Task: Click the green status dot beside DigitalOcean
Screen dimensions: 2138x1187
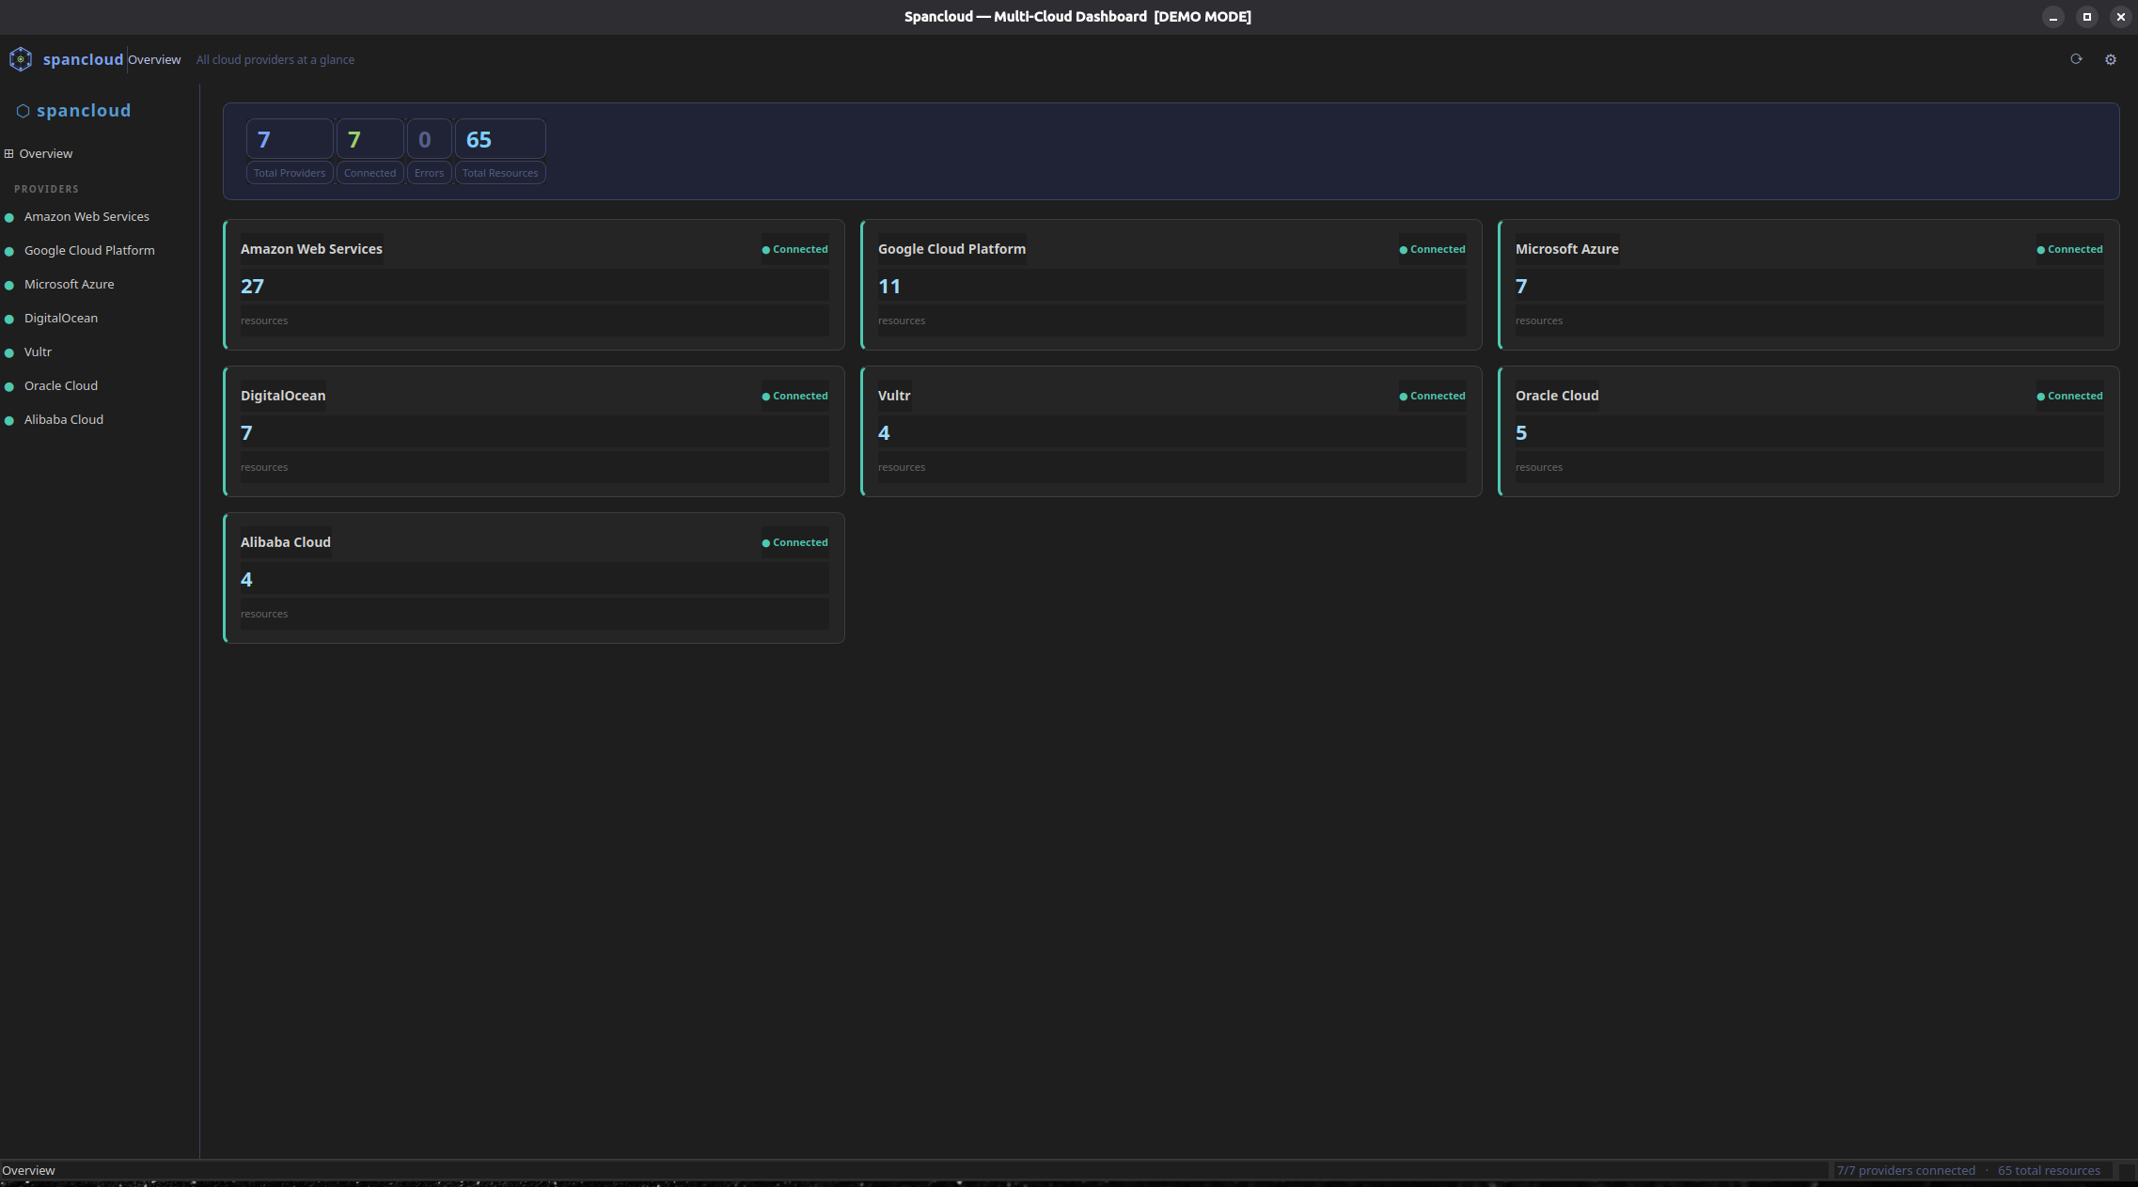Action: (9, 319)
